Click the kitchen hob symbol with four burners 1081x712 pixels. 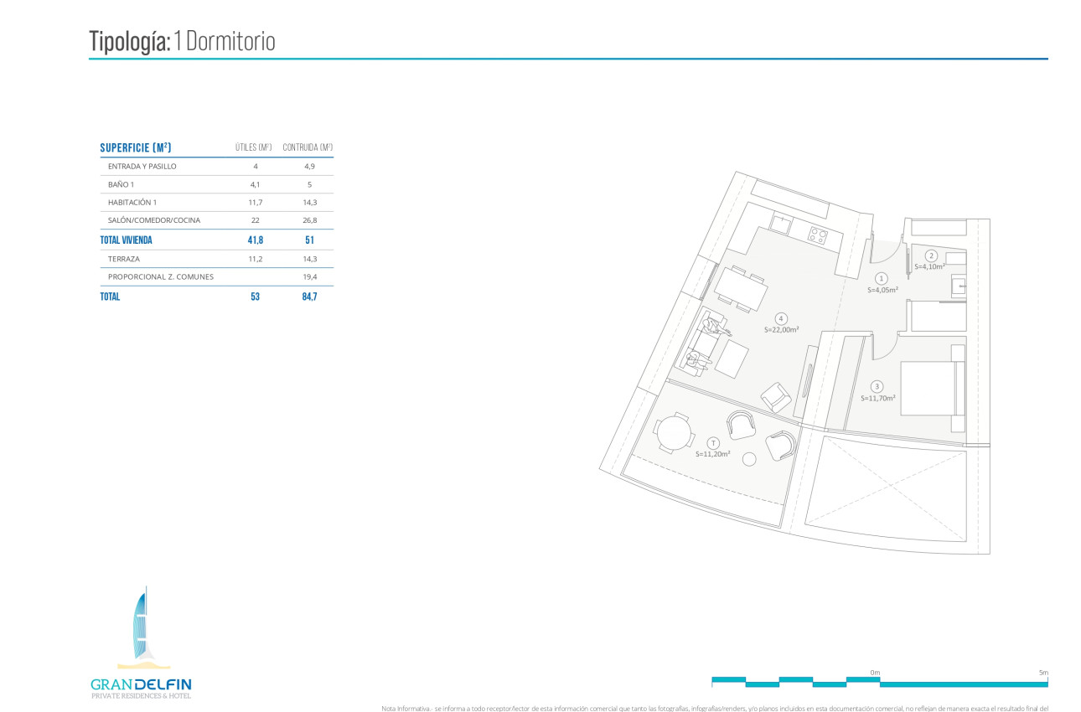click(x=818, y=235)
